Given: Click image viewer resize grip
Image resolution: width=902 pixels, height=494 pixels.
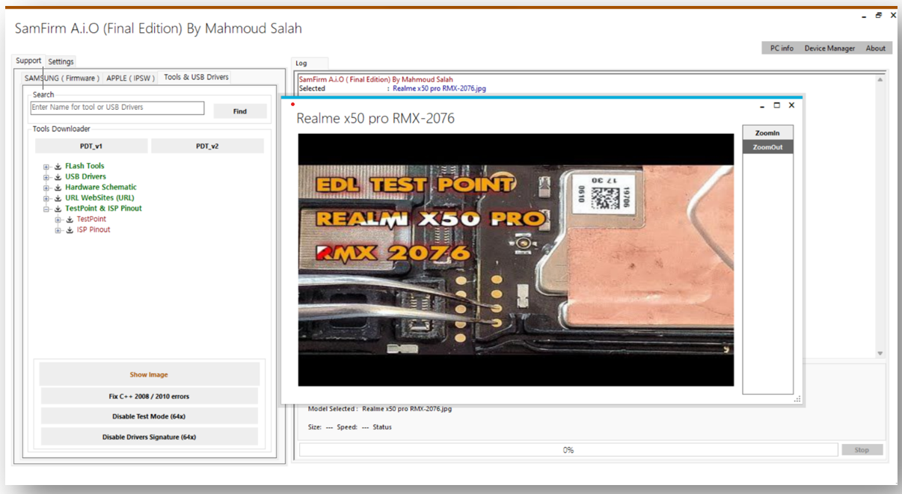Looking at the screenshot, I should [x=797, y=399].
